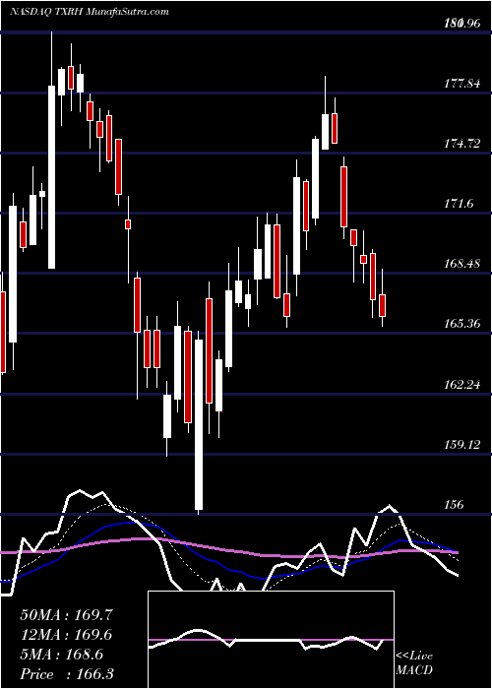Image resolution: width=492 pixels, height=689 pixels.
Task: Click the <<Live MACD label
Action: 414,662
